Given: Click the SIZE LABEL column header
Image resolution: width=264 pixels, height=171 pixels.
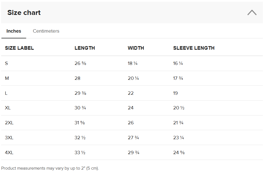Looking at the screenshot, I should click(x=19, y=48).
